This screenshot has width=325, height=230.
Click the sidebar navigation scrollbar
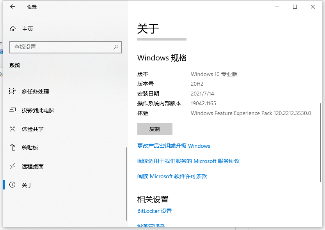(x=126, y=183)
